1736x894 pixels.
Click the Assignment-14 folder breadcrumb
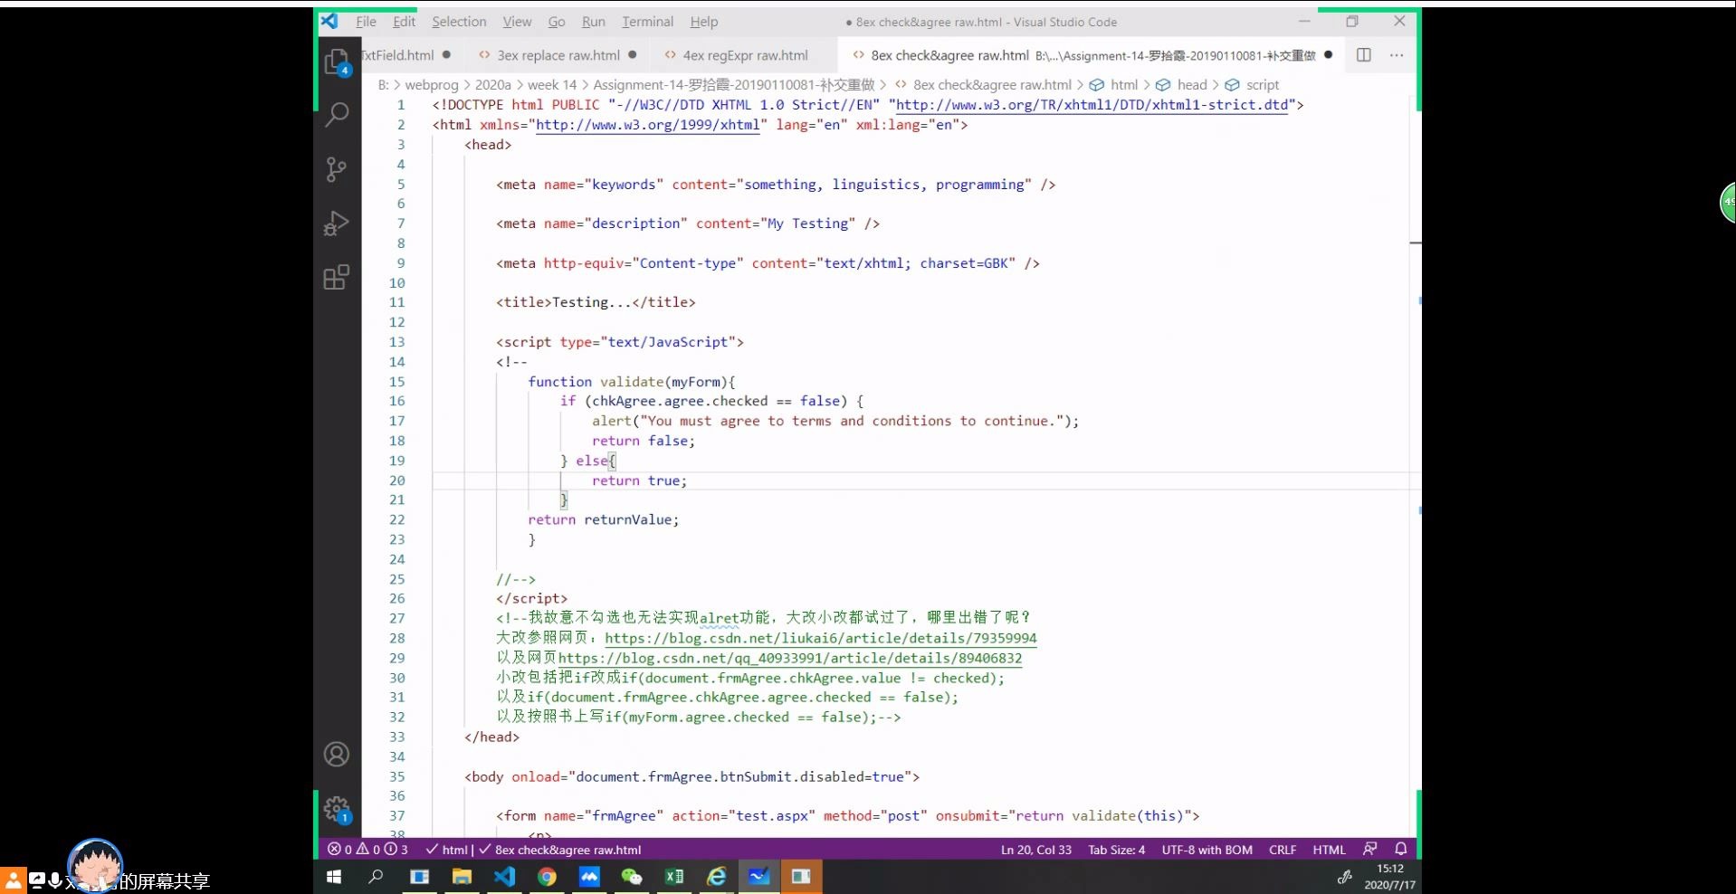point(734,85)
